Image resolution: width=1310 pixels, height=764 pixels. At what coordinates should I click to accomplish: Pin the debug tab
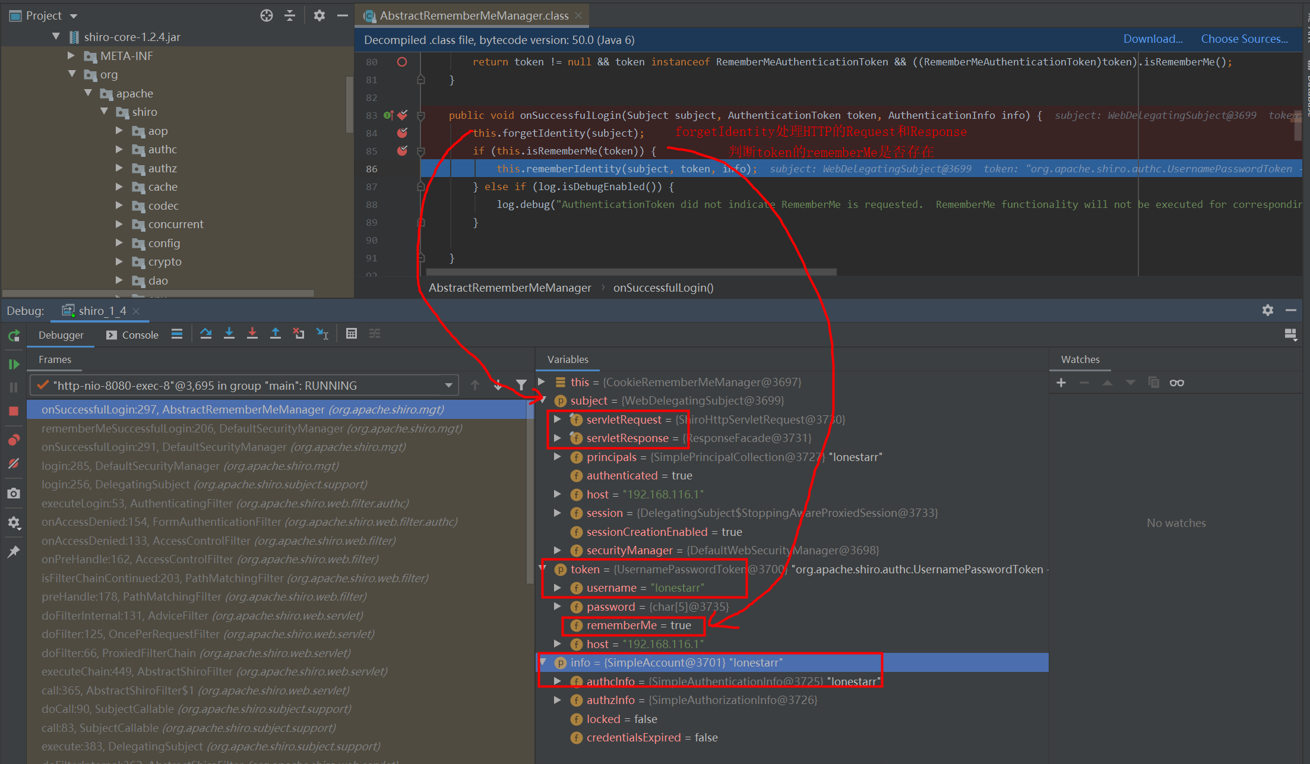click(14, 552)
